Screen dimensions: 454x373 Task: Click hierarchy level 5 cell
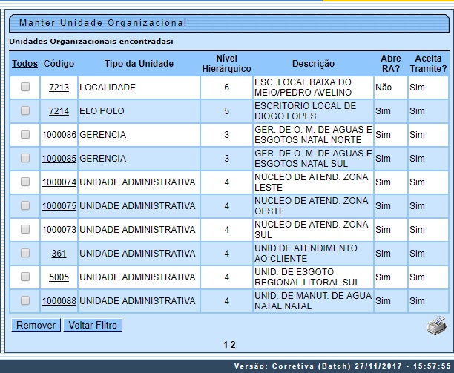click(x=226, y=111)
